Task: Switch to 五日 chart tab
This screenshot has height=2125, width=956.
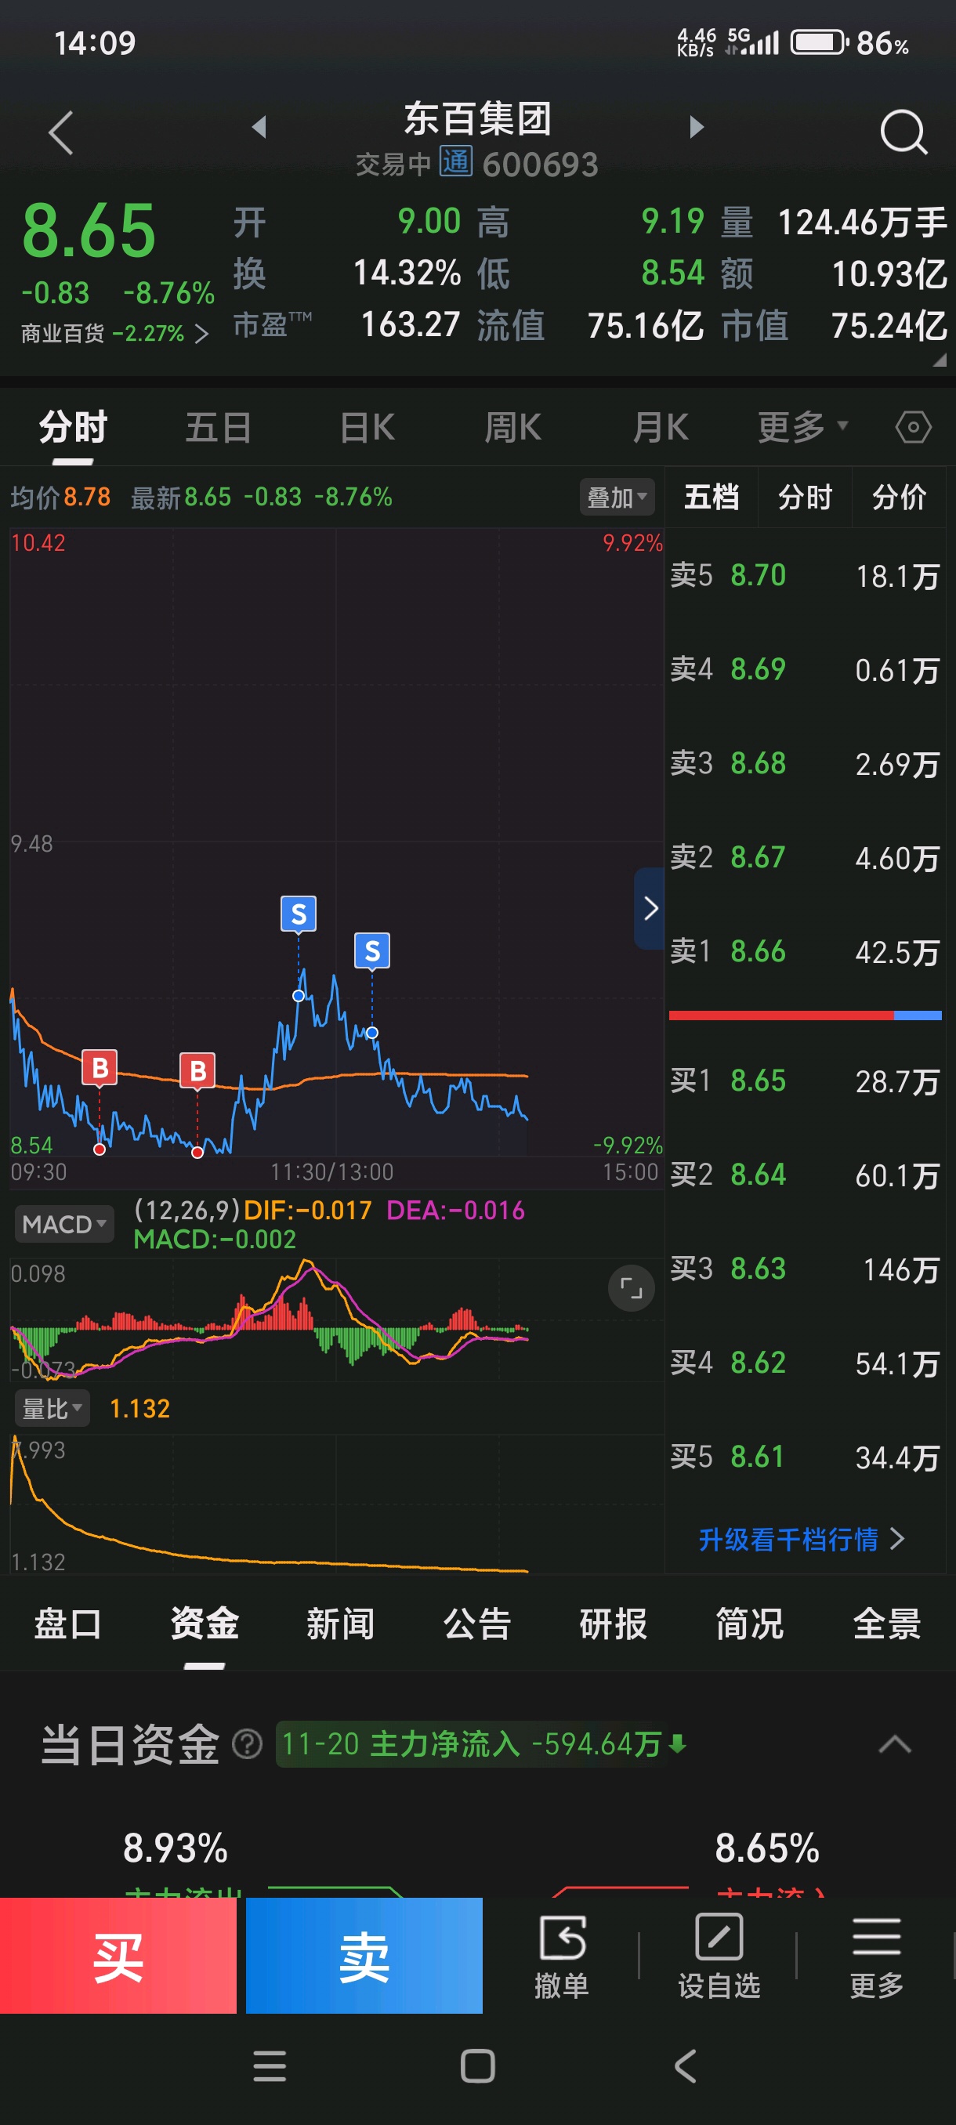Action: 219,427
